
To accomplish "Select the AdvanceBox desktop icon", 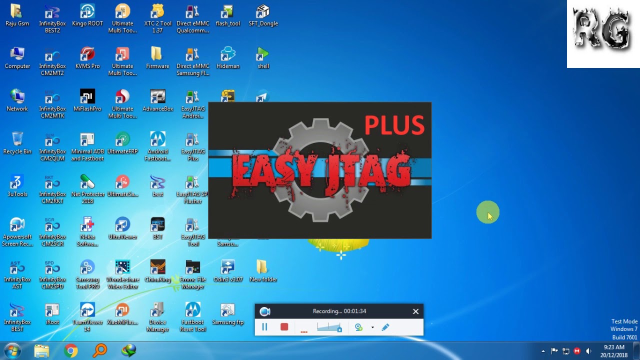I will click(x=157, y=100).
